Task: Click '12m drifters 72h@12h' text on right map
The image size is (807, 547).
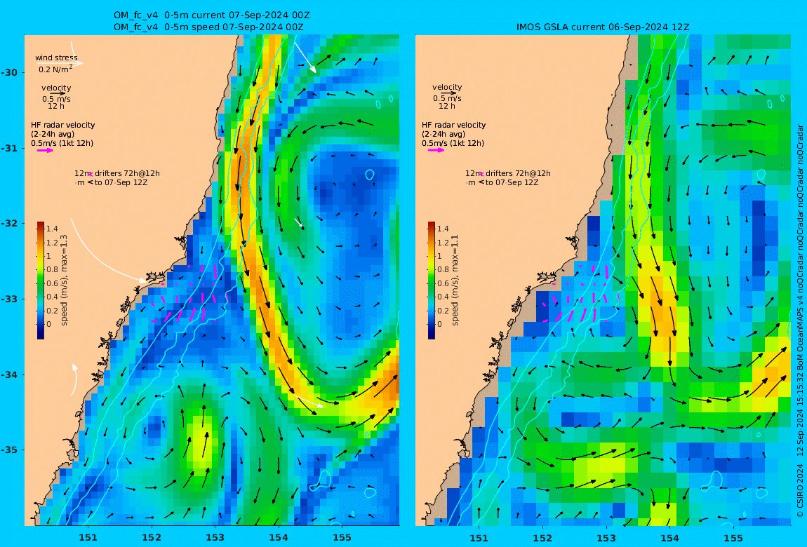Action: coord(508,173)
